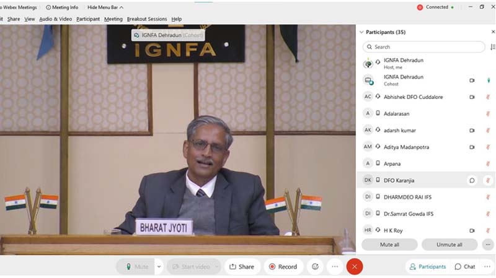Click the red leave meeting button
Image resolution: width=496 pixels, height=278 pixels.
point(355,267)
